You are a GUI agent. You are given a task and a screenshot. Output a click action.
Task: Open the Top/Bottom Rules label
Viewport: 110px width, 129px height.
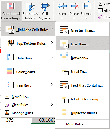31,44
